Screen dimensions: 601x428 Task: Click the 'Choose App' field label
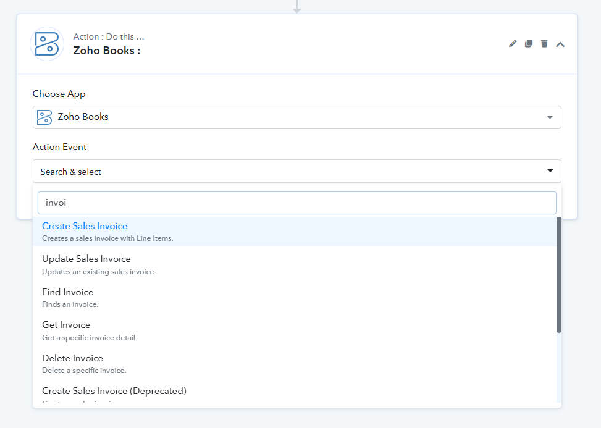coord(59,94)
